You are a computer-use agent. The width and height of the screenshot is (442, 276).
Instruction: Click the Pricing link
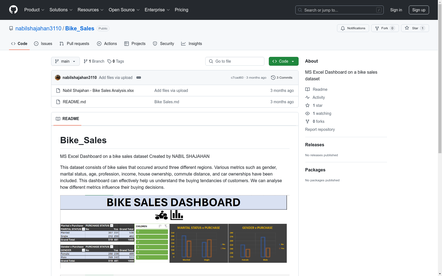pos(181,10)
